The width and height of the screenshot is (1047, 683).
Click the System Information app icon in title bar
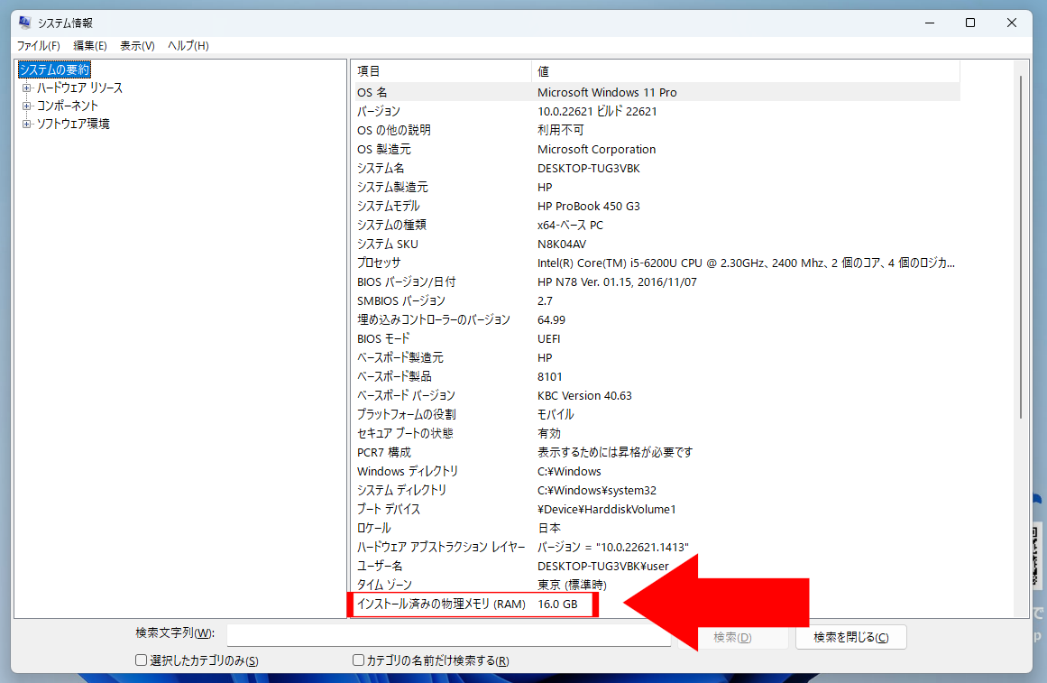click(x=25, y=23)
